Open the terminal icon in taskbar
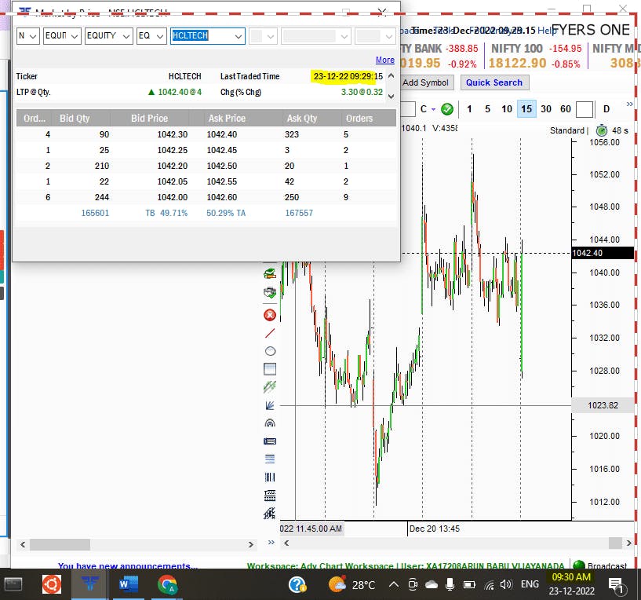The height and width of the screenshot is (600, 641). (13, 584)
